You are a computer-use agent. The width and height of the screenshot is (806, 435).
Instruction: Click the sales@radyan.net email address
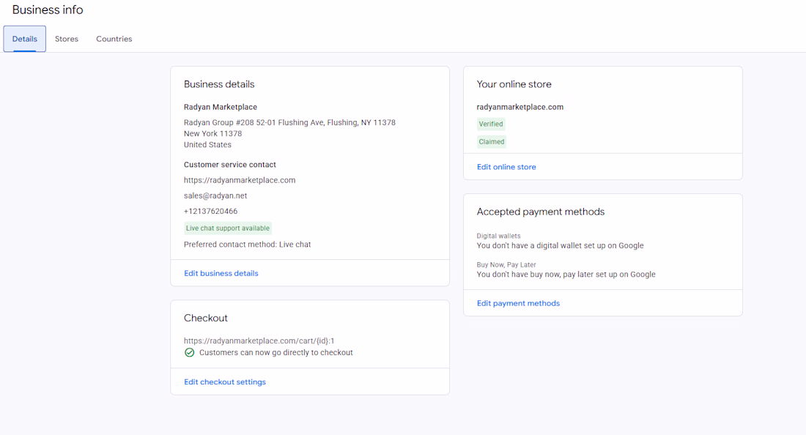[215, 196]
